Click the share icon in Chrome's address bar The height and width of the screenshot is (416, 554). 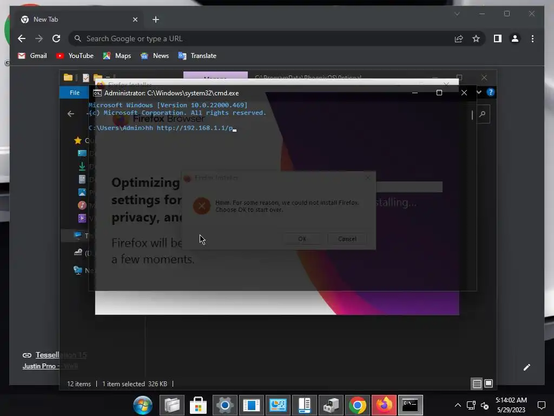click(x=459, y=38)
